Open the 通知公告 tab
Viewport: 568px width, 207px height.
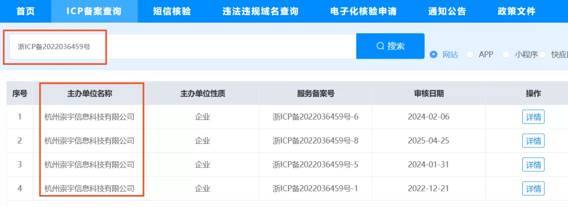coord(447,11)
